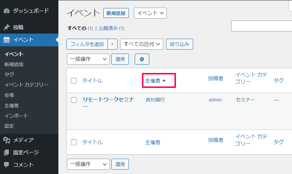Click the タグ column header at top
Viewport: 292px width, 174px height.
[278, 80]
